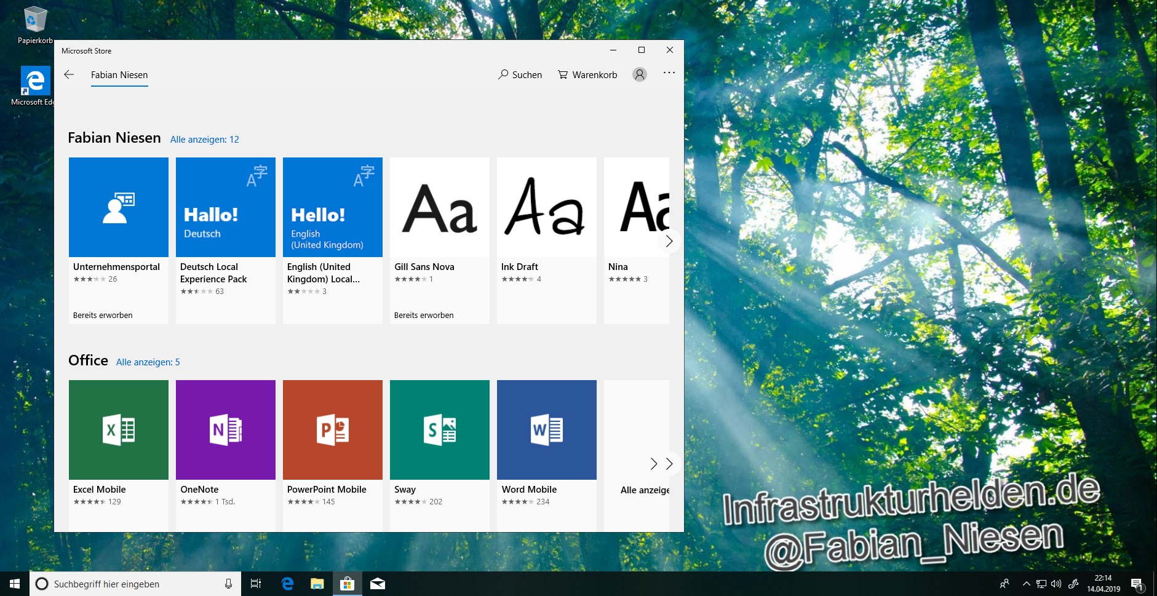Open the PowerPoint Mobile app tile
Viewport: 1157px width, 596px height.
pyautogui.click(x=333, y=455)
